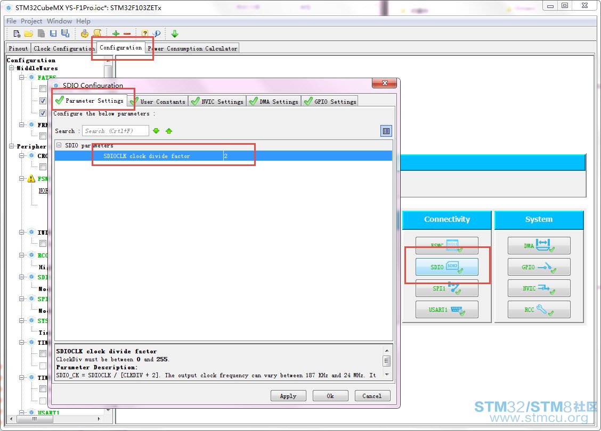Open the Help menu

point(83,21)
